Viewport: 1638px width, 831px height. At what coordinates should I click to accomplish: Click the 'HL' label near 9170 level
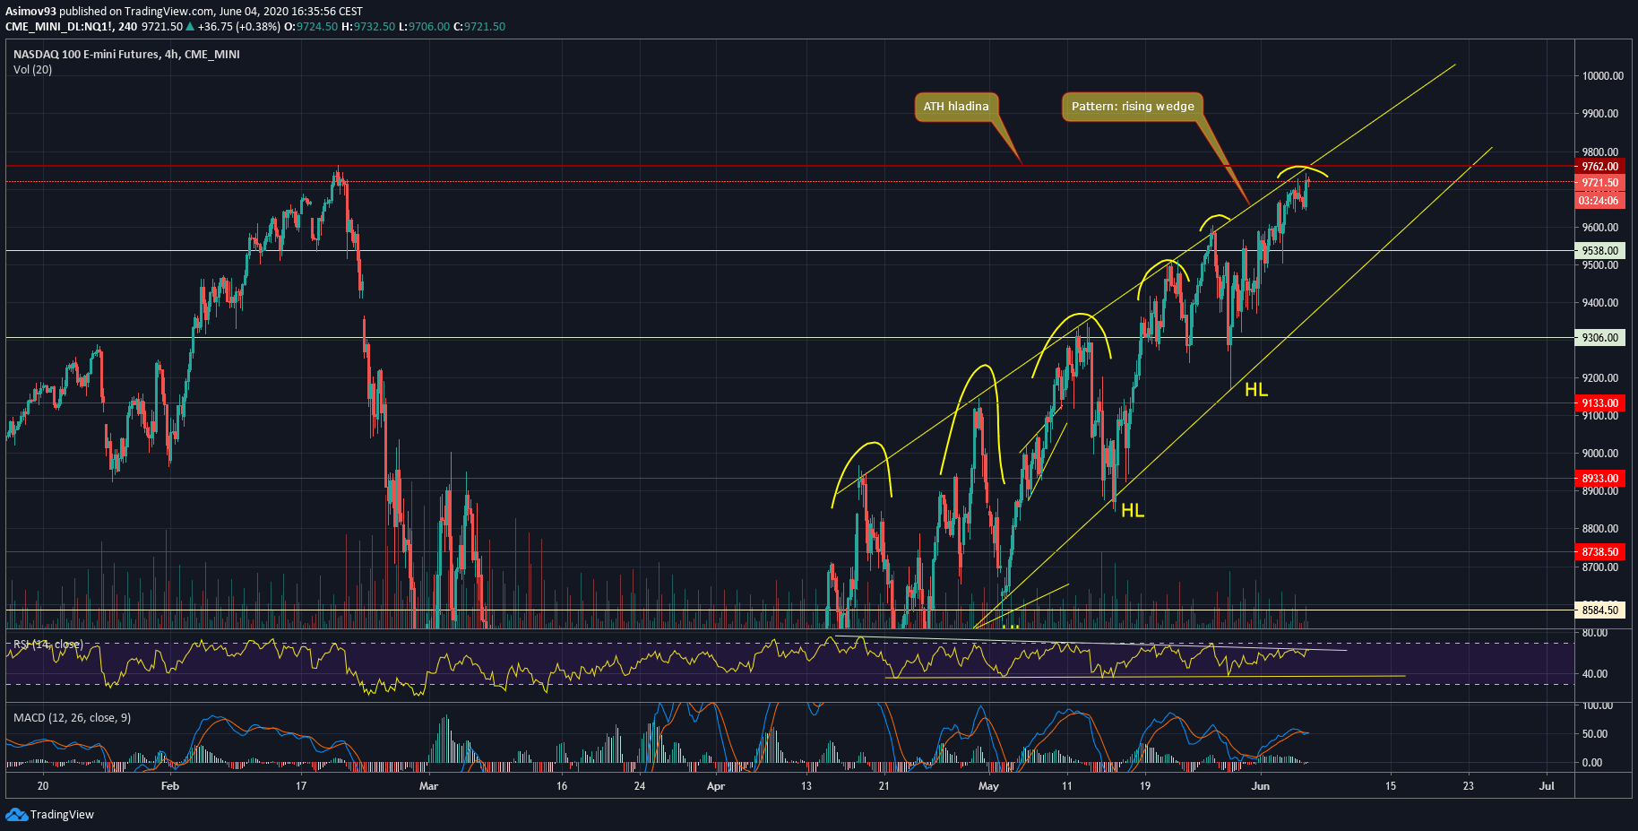click(x=1256, y=390)
